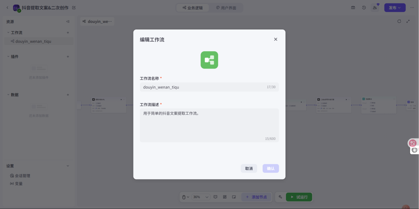Click the wrench debug icon
Image resolution: width=419 pixels, height=209 pixels.
coord(280,197)
